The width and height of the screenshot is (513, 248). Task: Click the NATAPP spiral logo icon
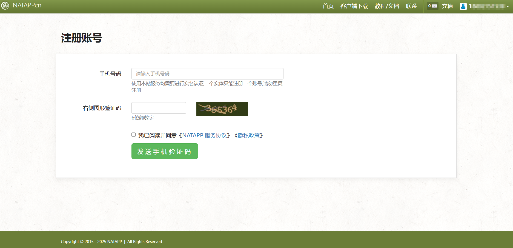tap(5, 6)
